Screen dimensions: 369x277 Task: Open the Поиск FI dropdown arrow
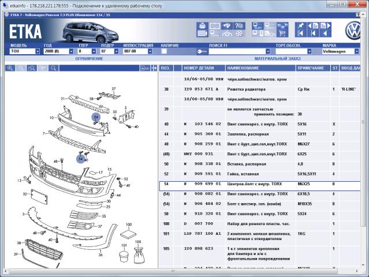268,51
